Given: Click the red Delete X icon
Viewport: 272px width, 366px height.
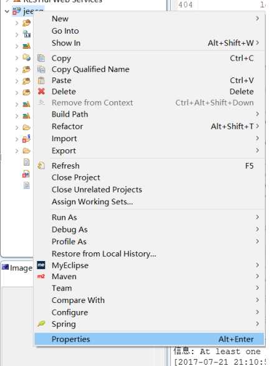Looking at the screenshot, I should (x=41, y=91).
